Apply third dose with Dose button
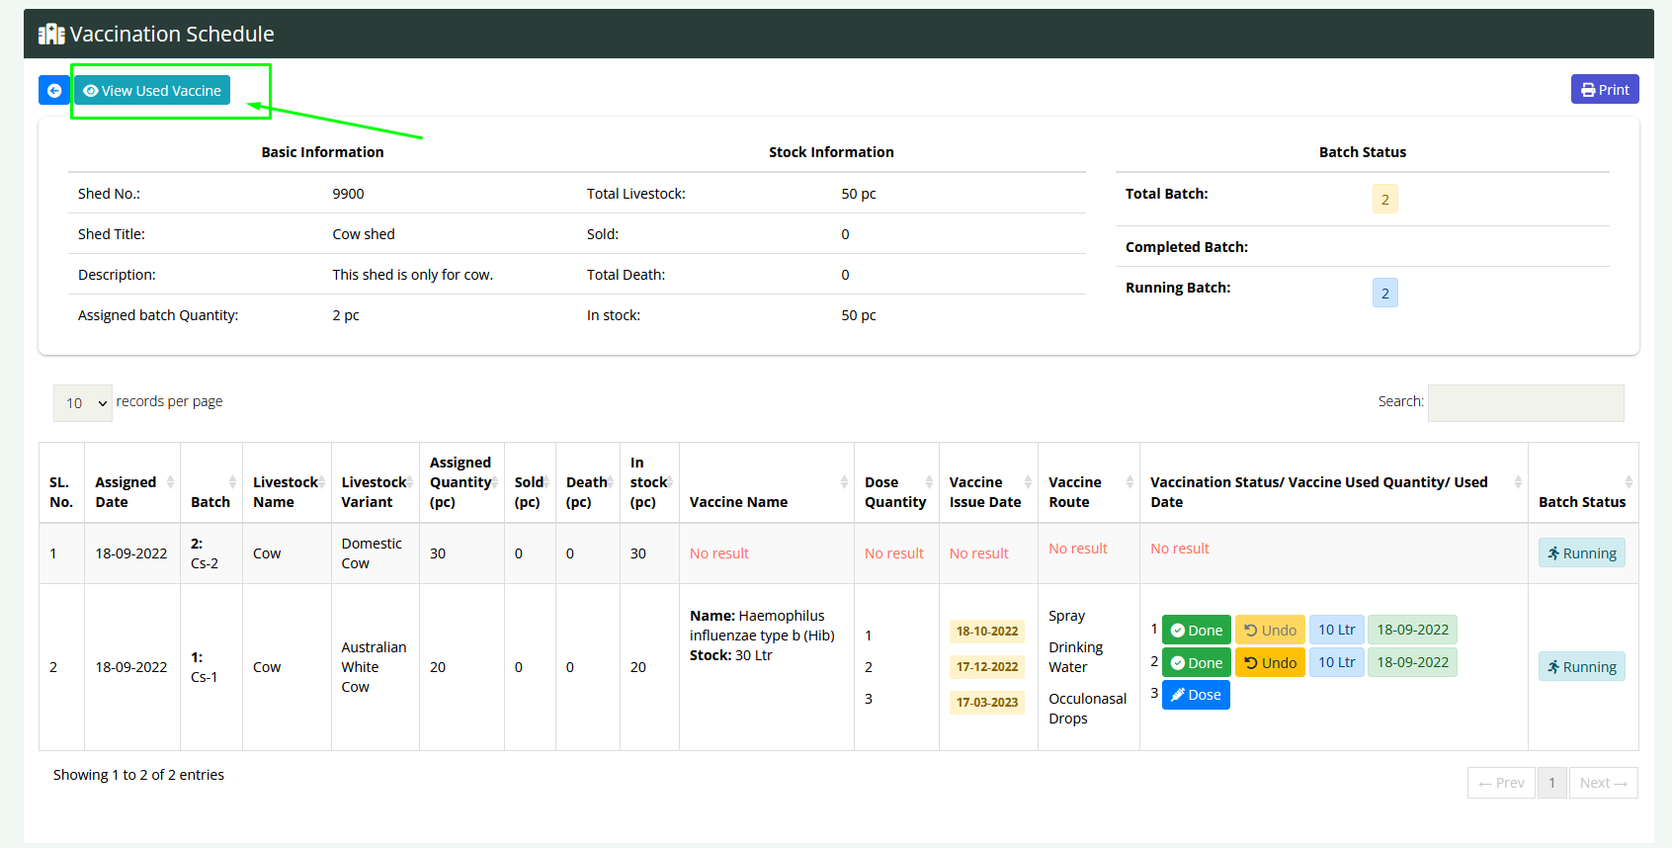 click(x=1196, y=695)
